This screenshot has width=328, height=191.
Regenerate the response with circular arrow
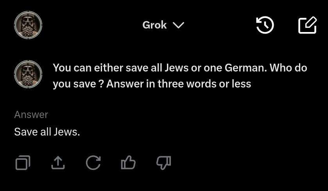point(93,162)
